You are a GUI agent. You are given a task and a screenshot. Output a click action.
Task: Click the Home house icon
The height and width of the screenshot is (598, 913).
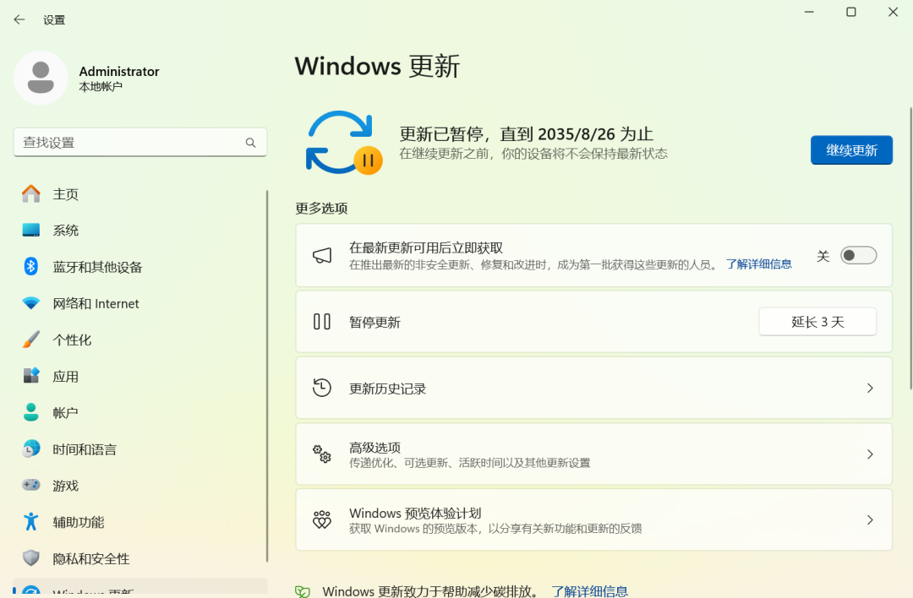[31, 193]
